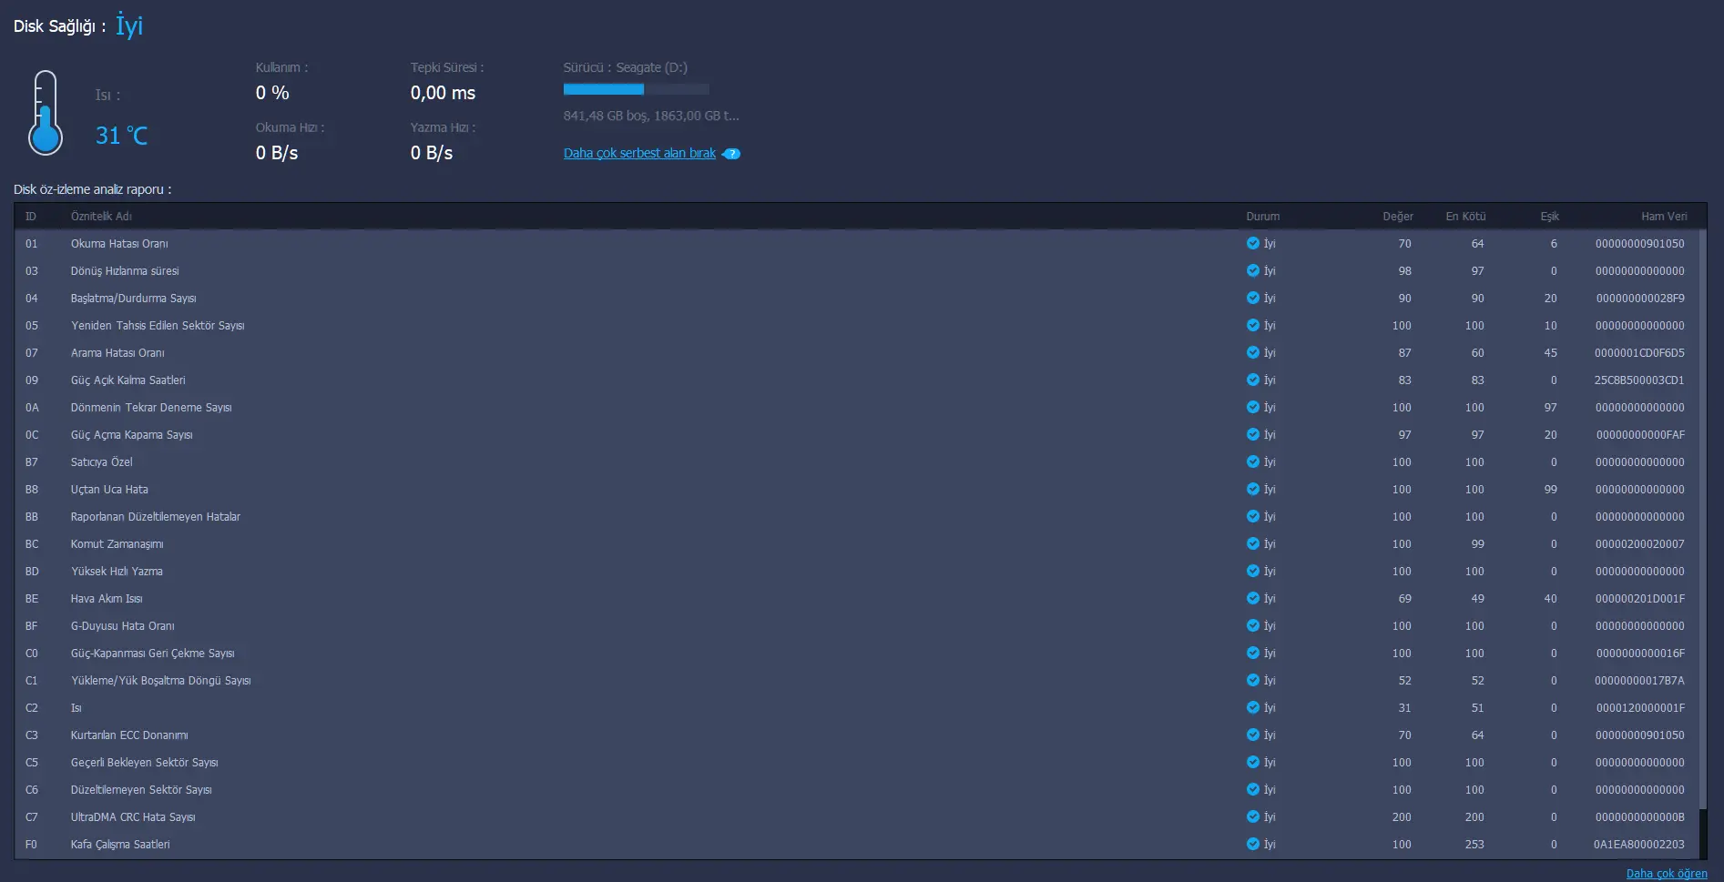Click the 'İyi' disk health status heading
1724x882 pixels.
129,26
